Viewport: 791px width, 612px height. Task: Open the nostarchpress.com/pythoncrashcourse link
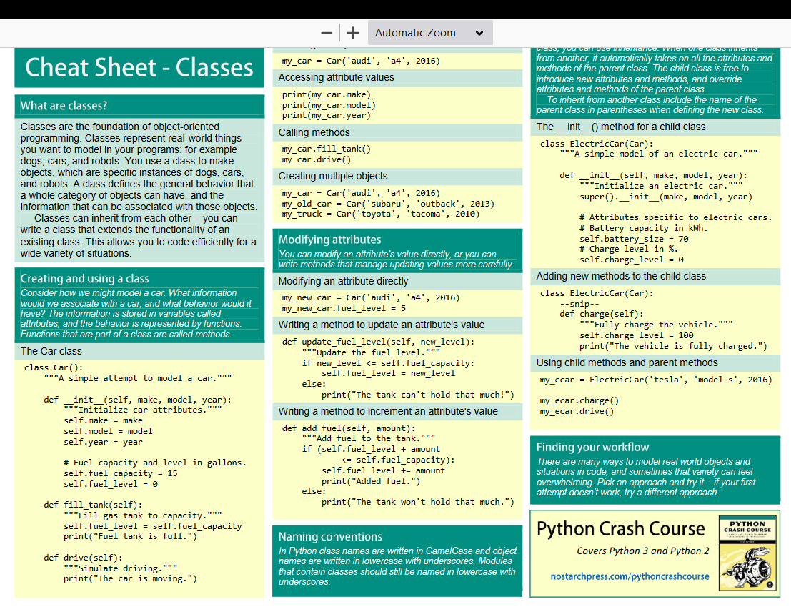[x=630, y=576]
